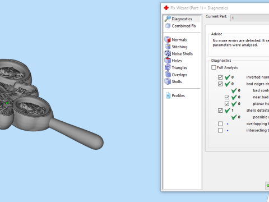Enable the Full Analysis checkbox
The height and width of the screenshot is (202, 269).
point(214,67)
